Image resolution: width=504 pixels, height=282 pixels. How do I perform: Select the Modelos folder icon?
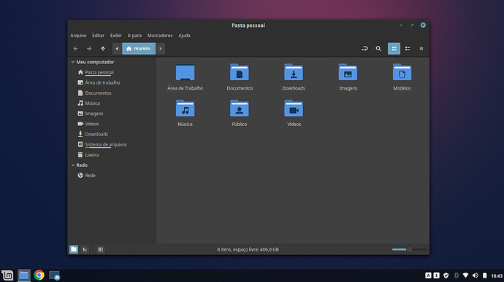(x=402, y=73)
